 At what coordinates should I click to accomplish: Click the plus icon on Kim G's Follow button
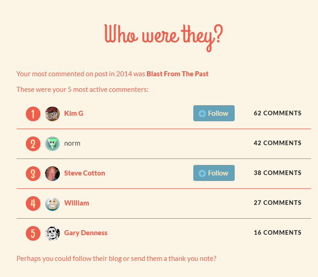coord(202,113)
